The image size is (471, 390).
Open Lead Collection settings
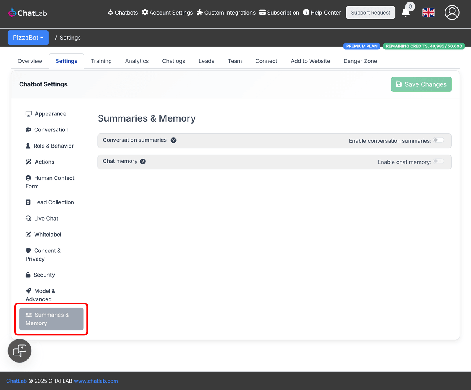(54, 202)
